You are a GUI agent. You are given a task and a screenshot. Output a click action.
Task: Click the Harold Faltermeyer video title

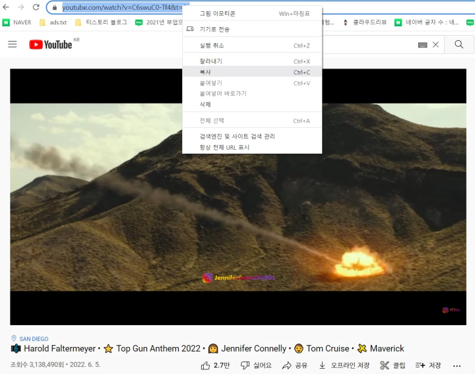[x=208, y=349]
